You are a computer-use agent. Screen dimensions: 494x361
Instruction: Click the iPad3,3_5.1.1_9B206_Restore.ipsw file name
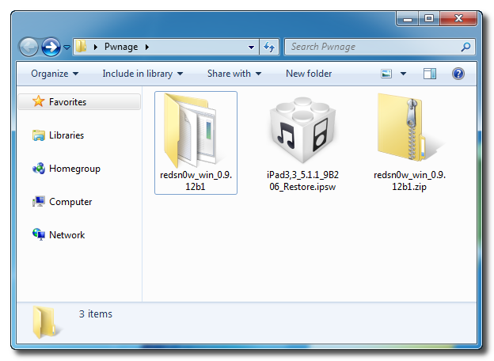click(x=302, y=180)
